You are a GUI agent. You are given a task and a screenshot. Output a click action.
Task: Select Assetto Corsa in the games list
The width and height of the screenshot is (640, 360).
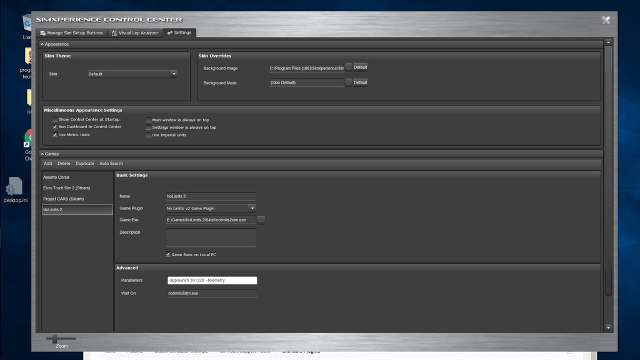pyautogui.click(x=77, y=177)
